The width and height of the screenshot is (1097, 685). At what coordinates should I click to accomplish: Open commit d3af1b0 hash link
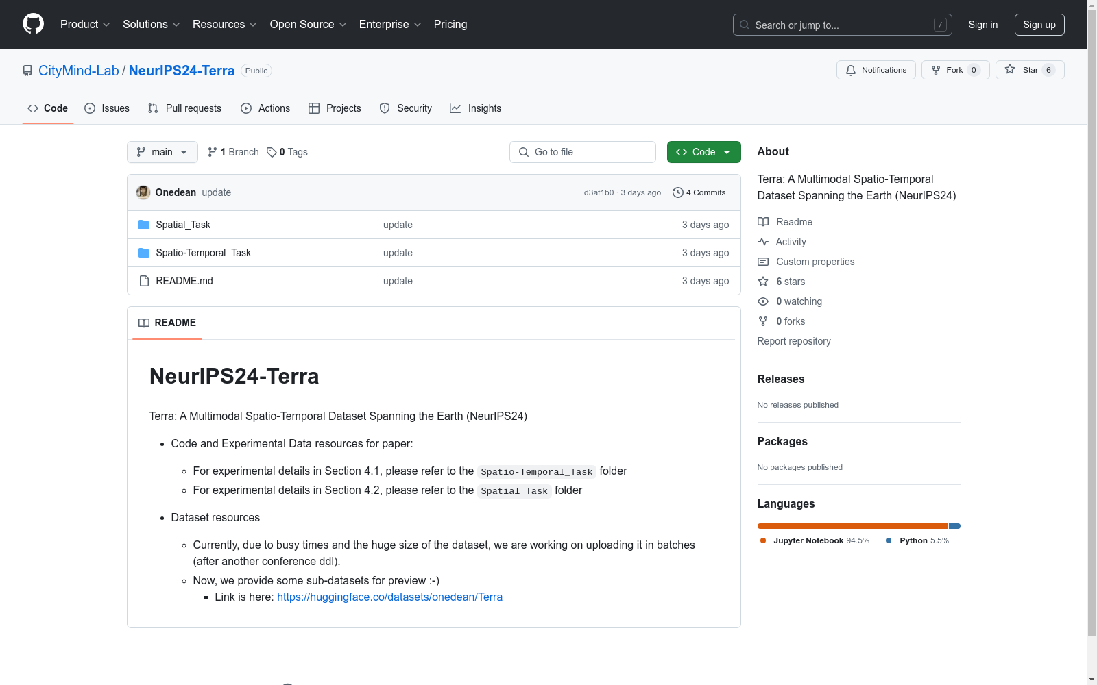(x=599, y=192)
